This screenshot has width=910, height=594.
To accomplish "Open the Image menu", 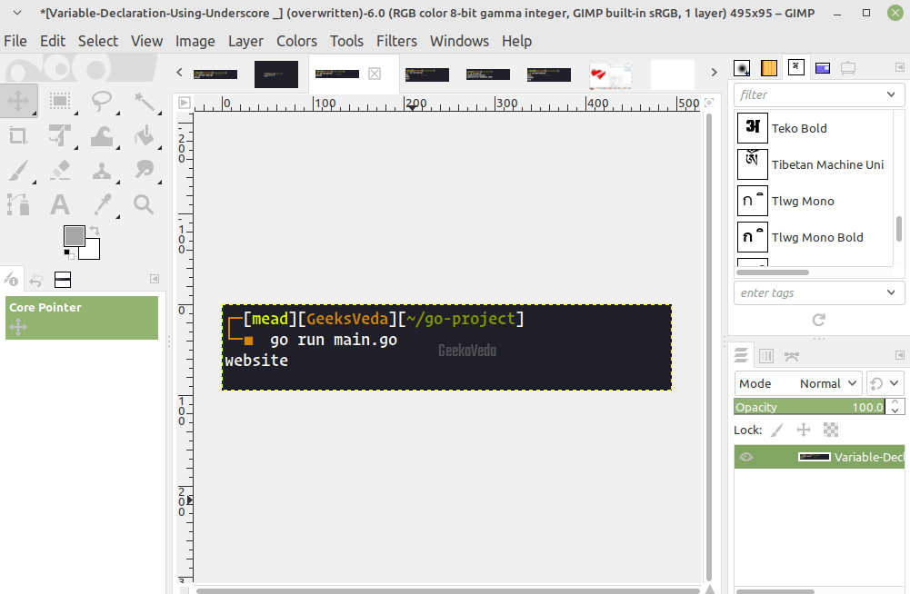I will [195, 41].
